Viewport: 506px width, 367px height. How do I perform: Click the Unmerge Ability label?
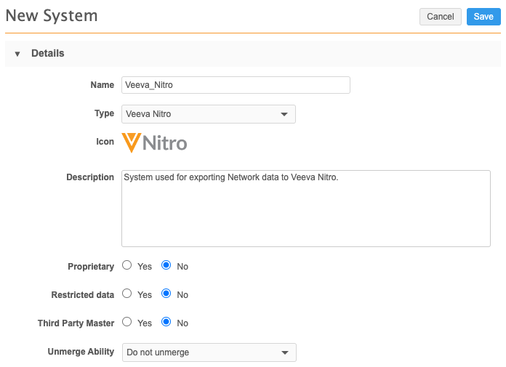click(x=81, y=352)
